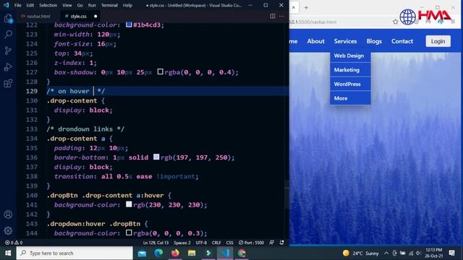The image size is (463, 260).
Task: Click the Ln 129, Col 13 status
Action: (156, 243)
